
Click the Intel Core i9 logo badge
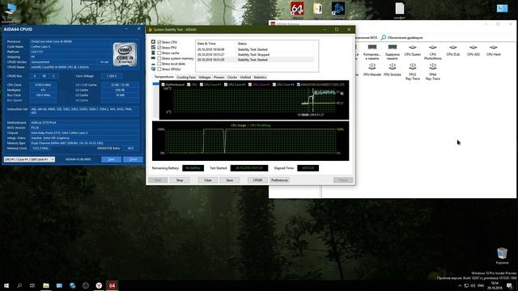click(125, 54)
